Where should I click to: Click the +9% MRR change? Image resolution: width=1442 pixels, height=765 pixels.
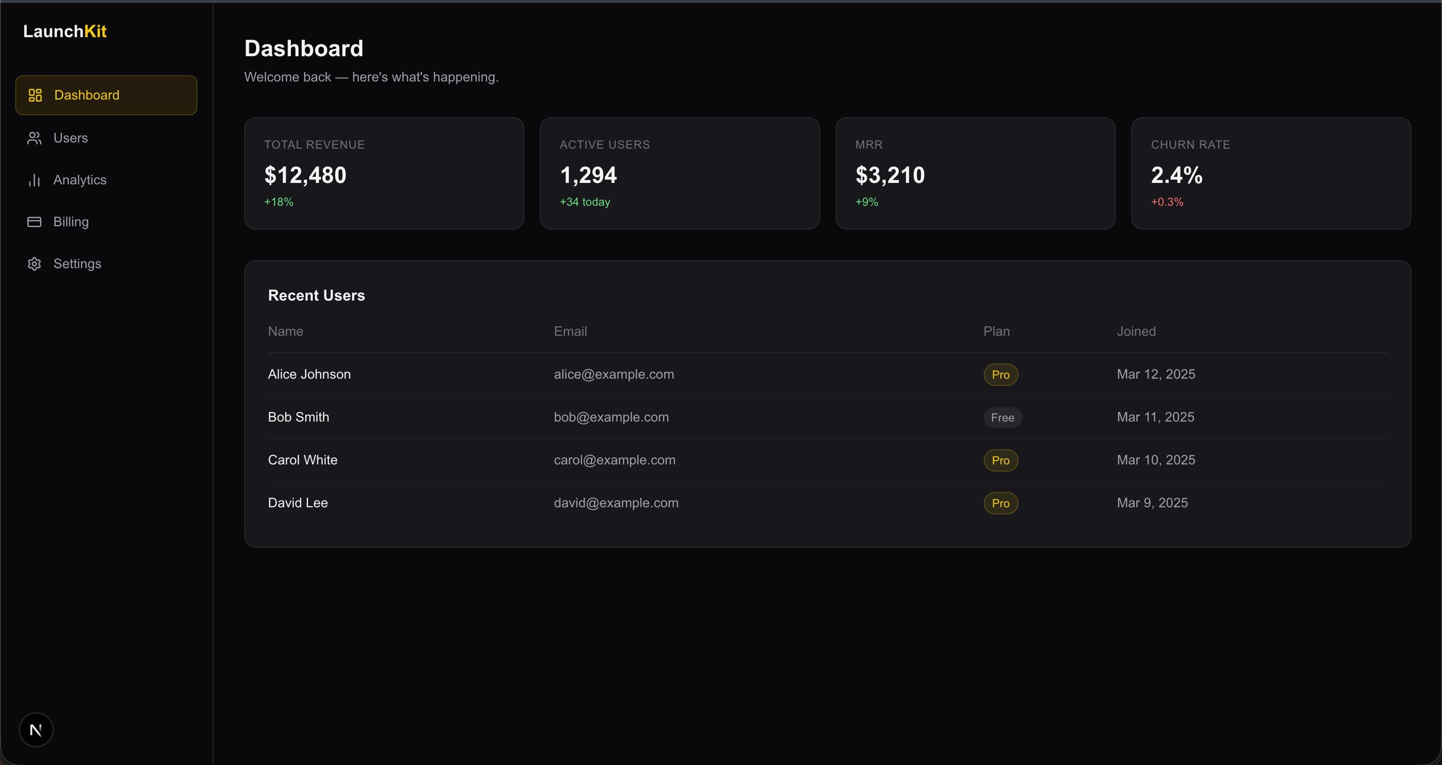(867, 202)
